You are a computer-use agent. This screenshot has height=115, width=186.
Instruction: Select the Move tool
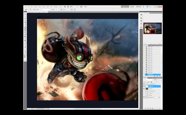click(x=25, y=14)
